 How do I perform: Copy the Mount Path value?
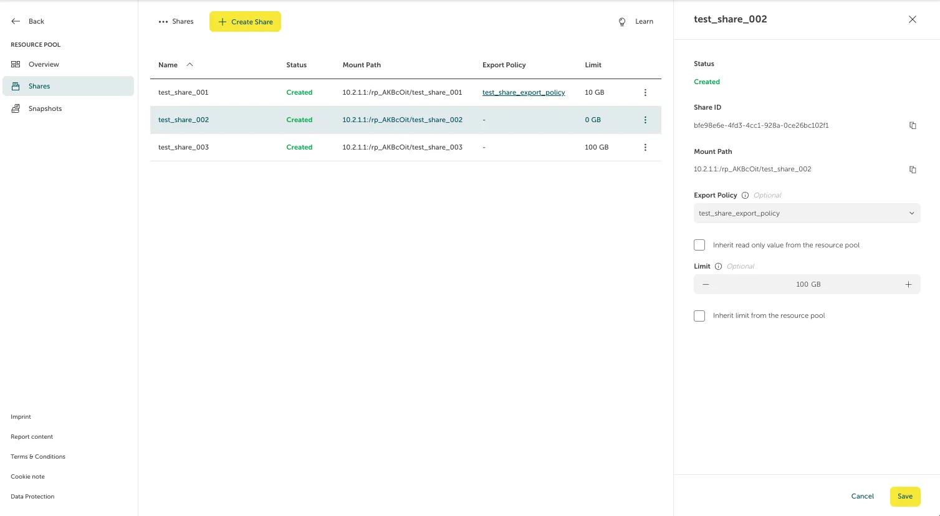point(913,170)
